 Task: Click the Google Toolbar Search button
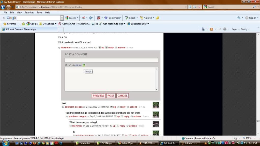point(71,18)
